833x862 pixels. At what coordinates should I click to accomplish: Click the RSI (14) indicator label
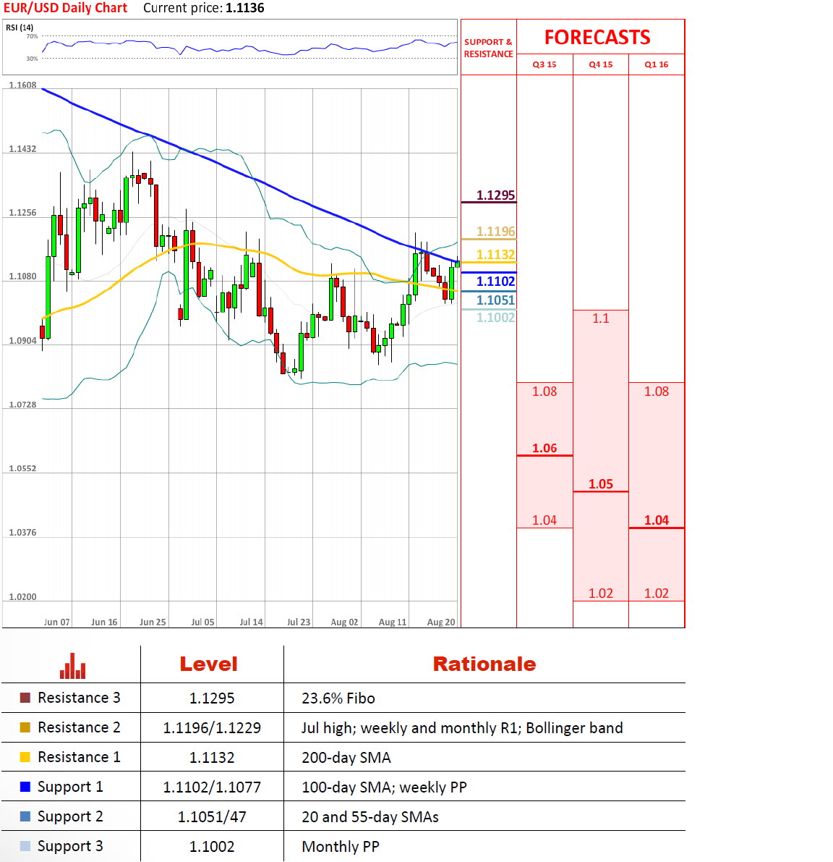pyautogui.click(x=20, y=28)
